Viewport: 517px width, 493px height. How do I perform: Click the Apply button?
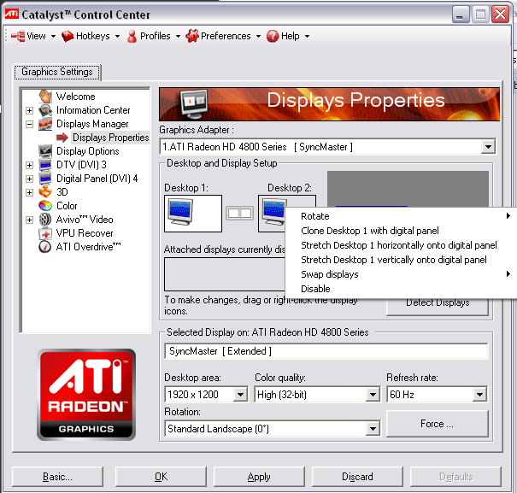pos(259,477)
